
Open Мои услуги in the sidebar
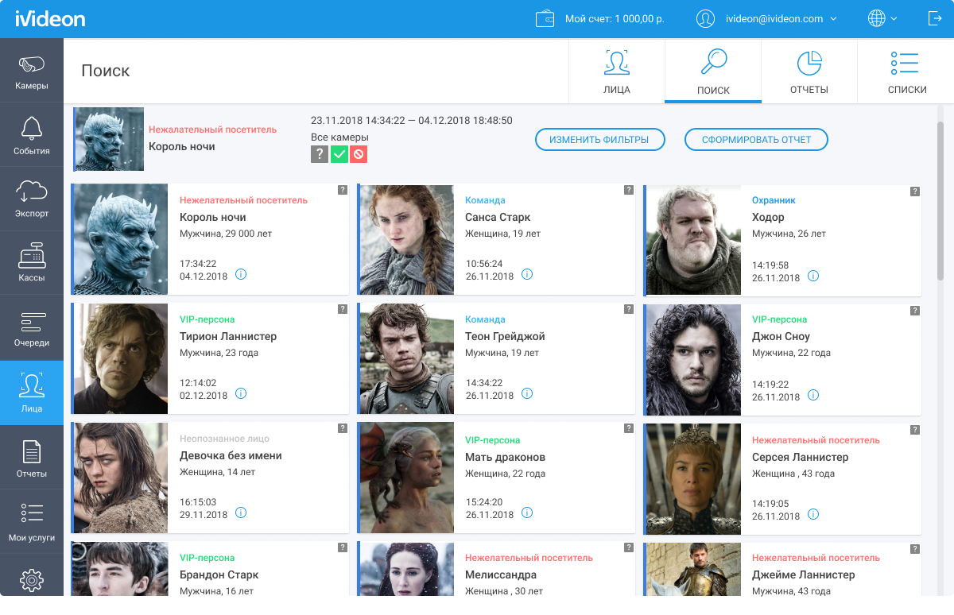pos(32,522)
